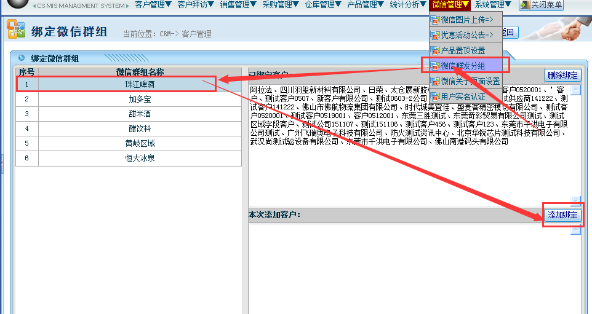
Task: Open the 销售管理 dropdown menu
Action: [238, 5]
